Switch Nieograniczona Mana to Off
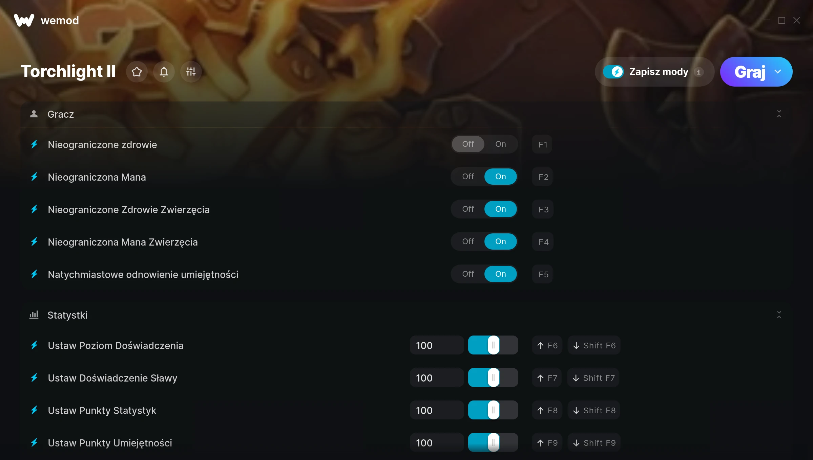The image size is (813, 460). (x=468, y=177)
